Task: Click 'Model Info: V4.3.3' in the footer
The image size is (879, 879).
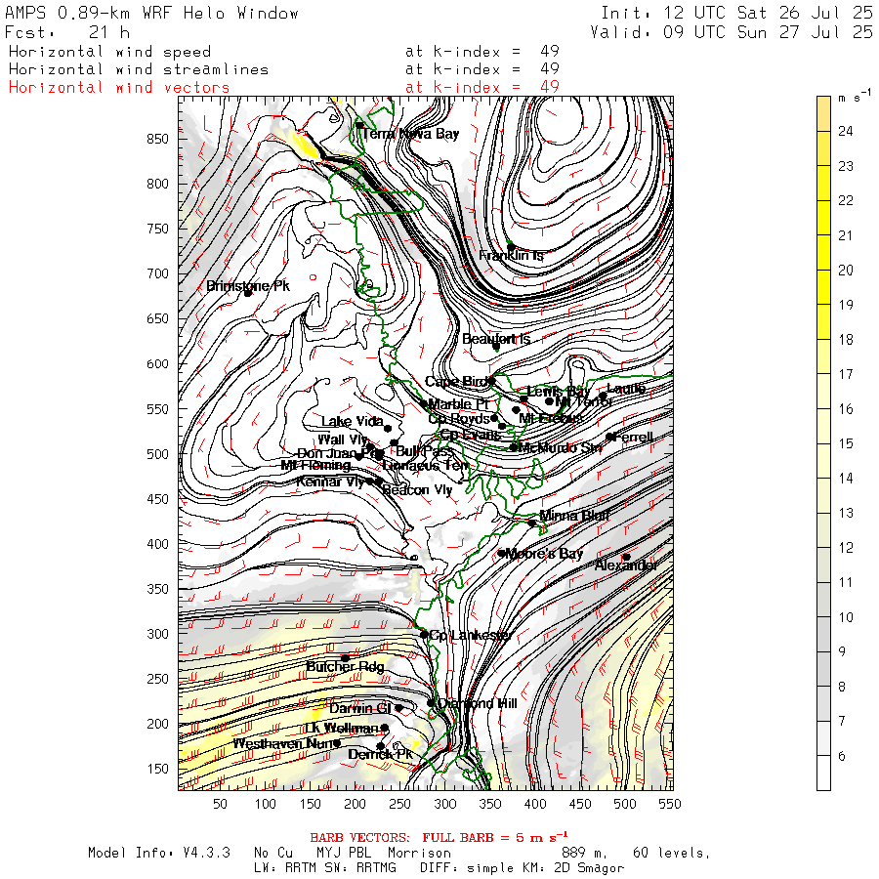Action: tap(158, 853)
